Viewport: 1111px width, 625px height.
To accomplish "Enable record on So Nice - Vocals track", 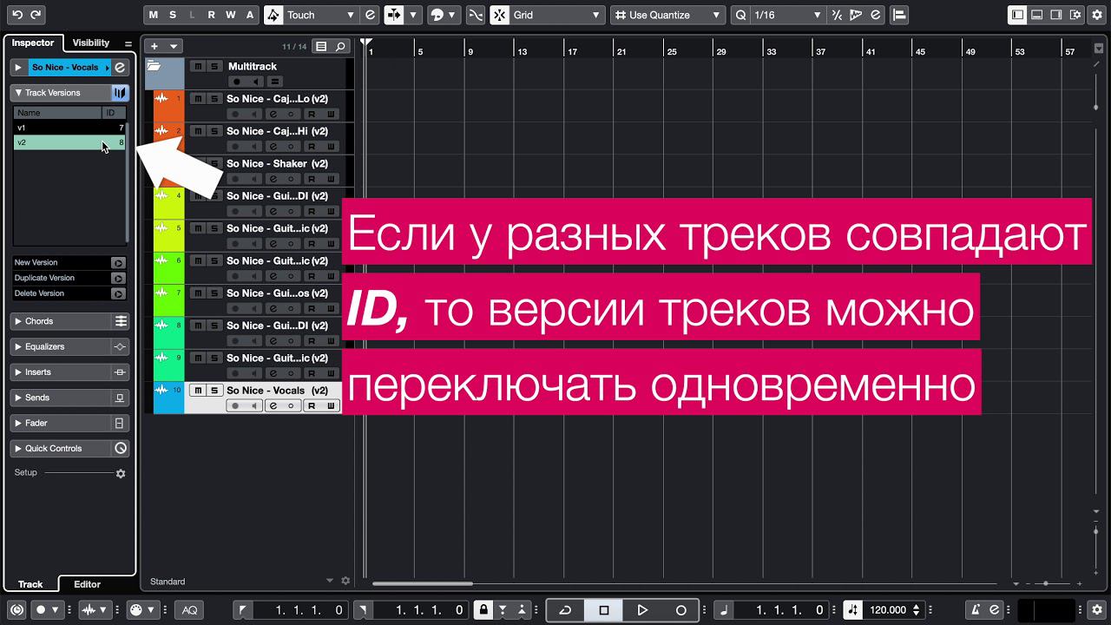I will click(x=235, y=406).
